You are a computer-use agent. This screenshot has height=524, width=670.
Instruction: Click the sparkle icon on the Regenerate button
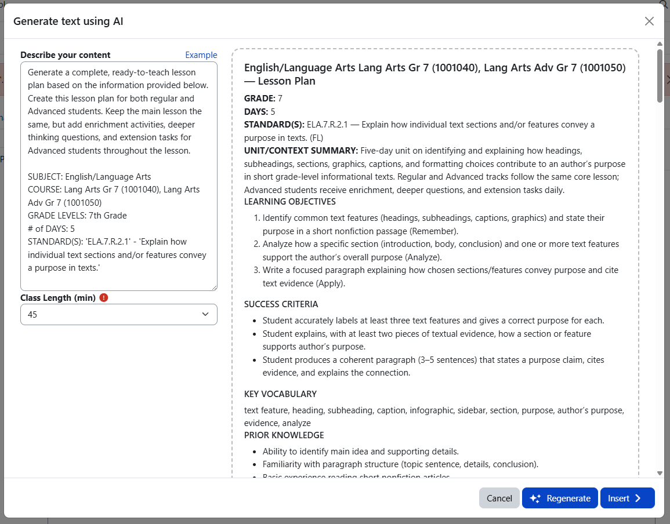click(535, 498)
